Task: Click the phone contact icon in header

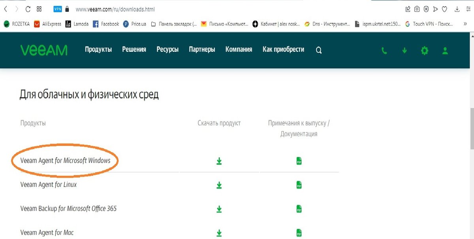Action: point(384,50)
